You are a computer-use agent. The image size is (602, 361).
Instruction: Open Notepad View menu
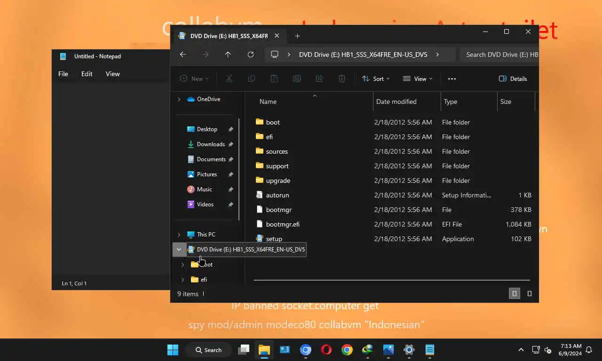pyautogui.click(x=113, y=74)
